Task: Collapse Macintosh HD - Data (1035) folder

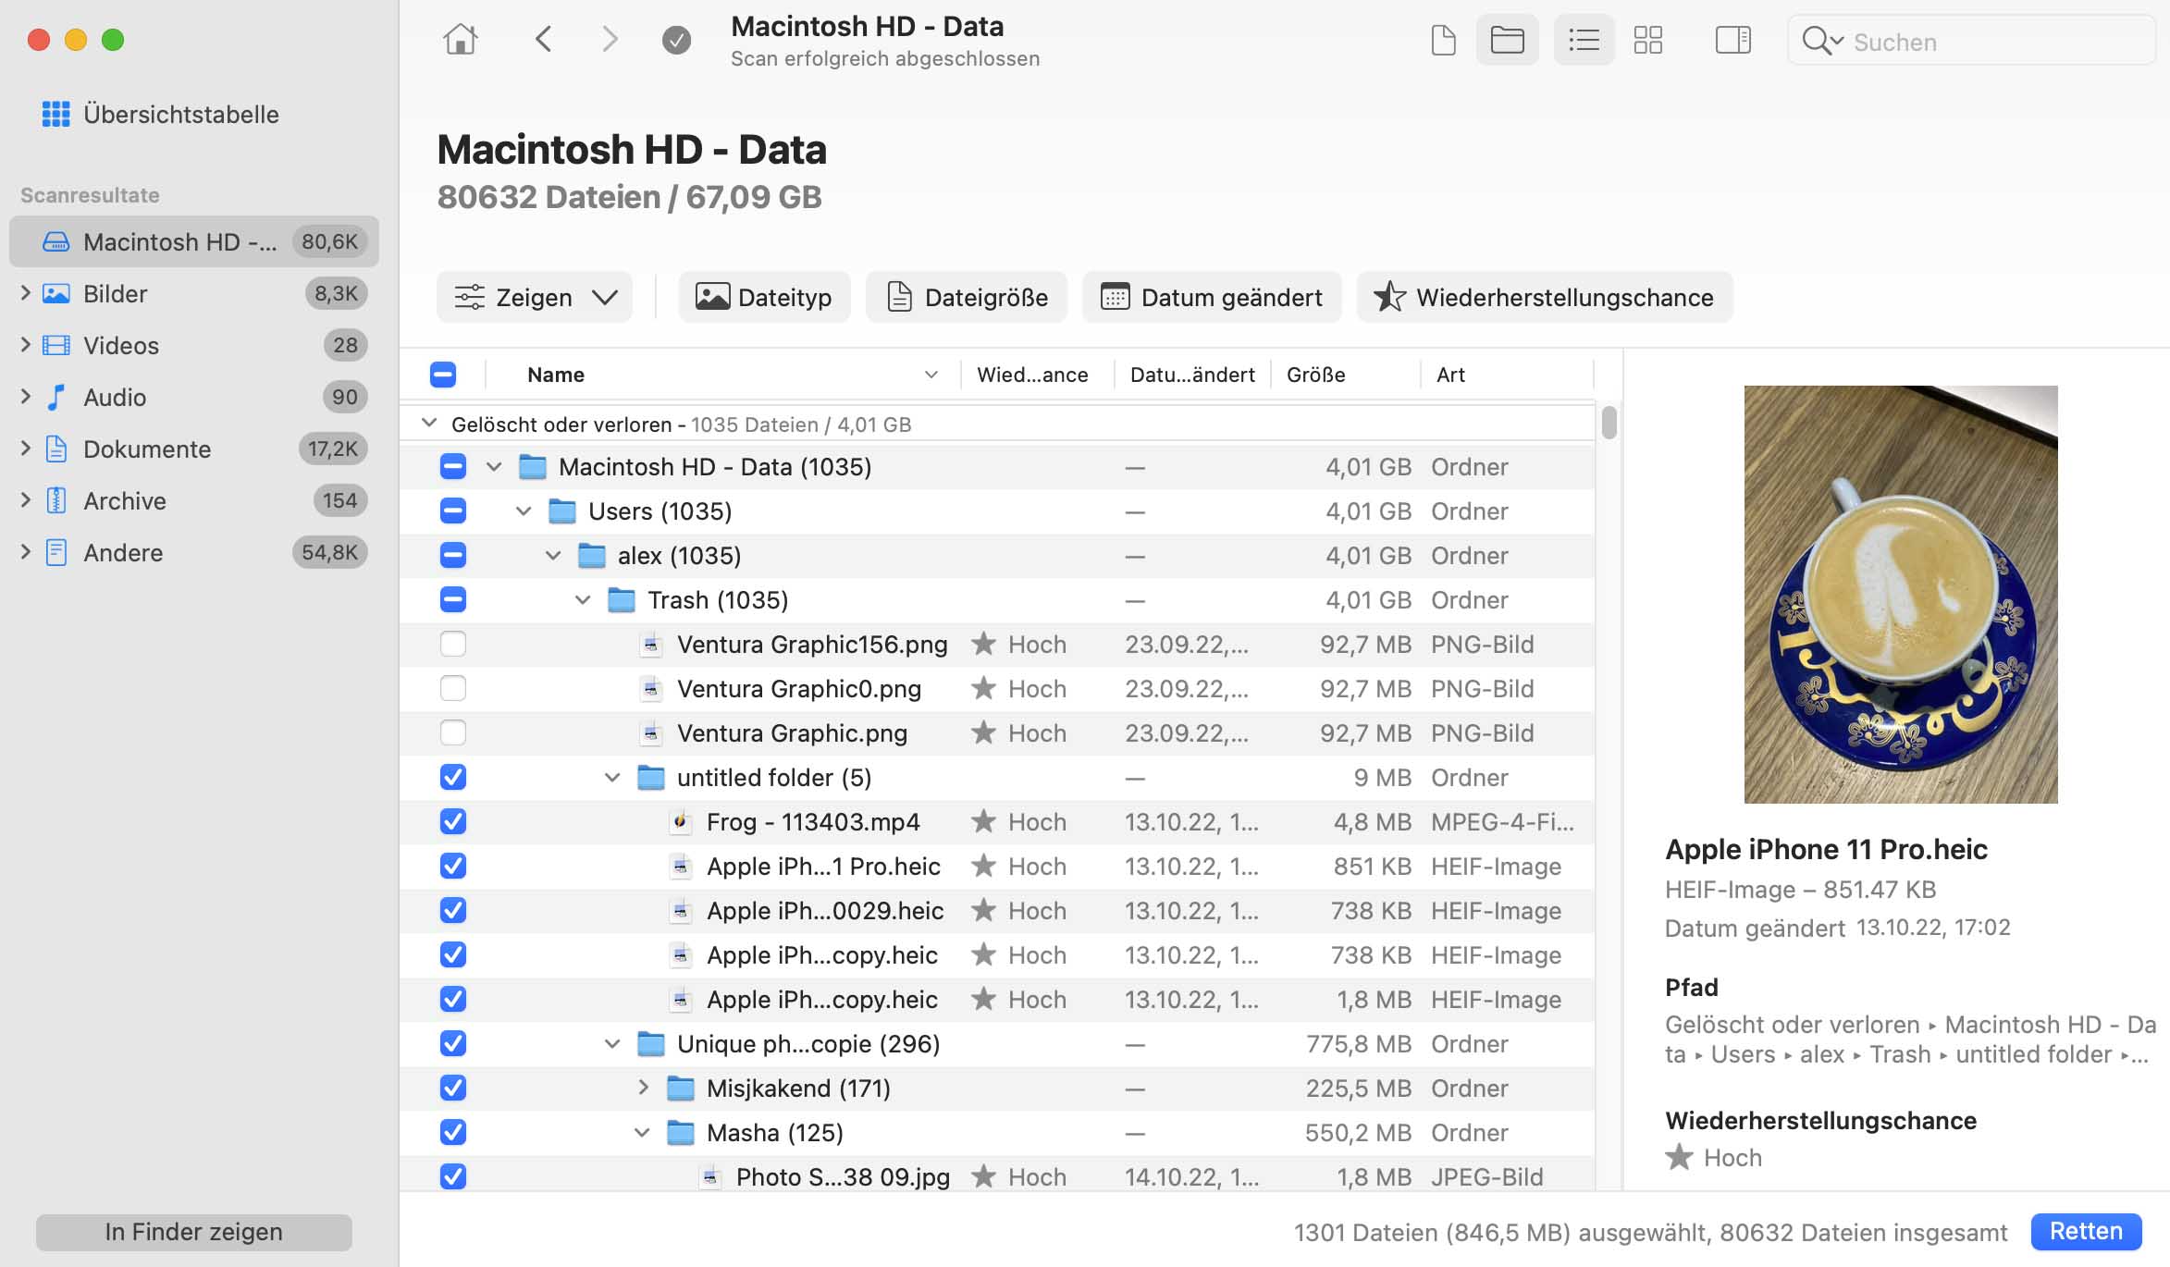Action: (494, 466)
